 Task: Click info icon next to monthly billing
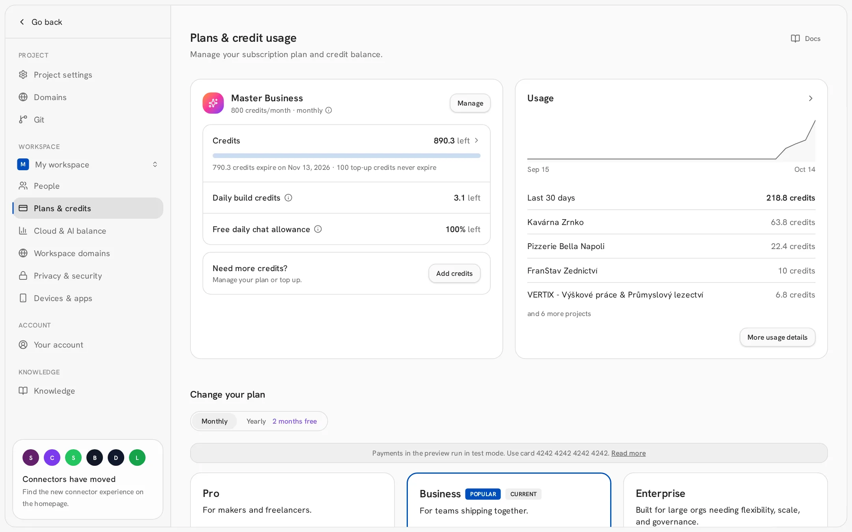click(x=329, y=110)
